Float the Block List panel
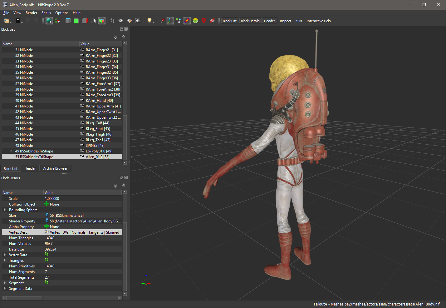This screenshot has width=446, height=308. (121, 29)
